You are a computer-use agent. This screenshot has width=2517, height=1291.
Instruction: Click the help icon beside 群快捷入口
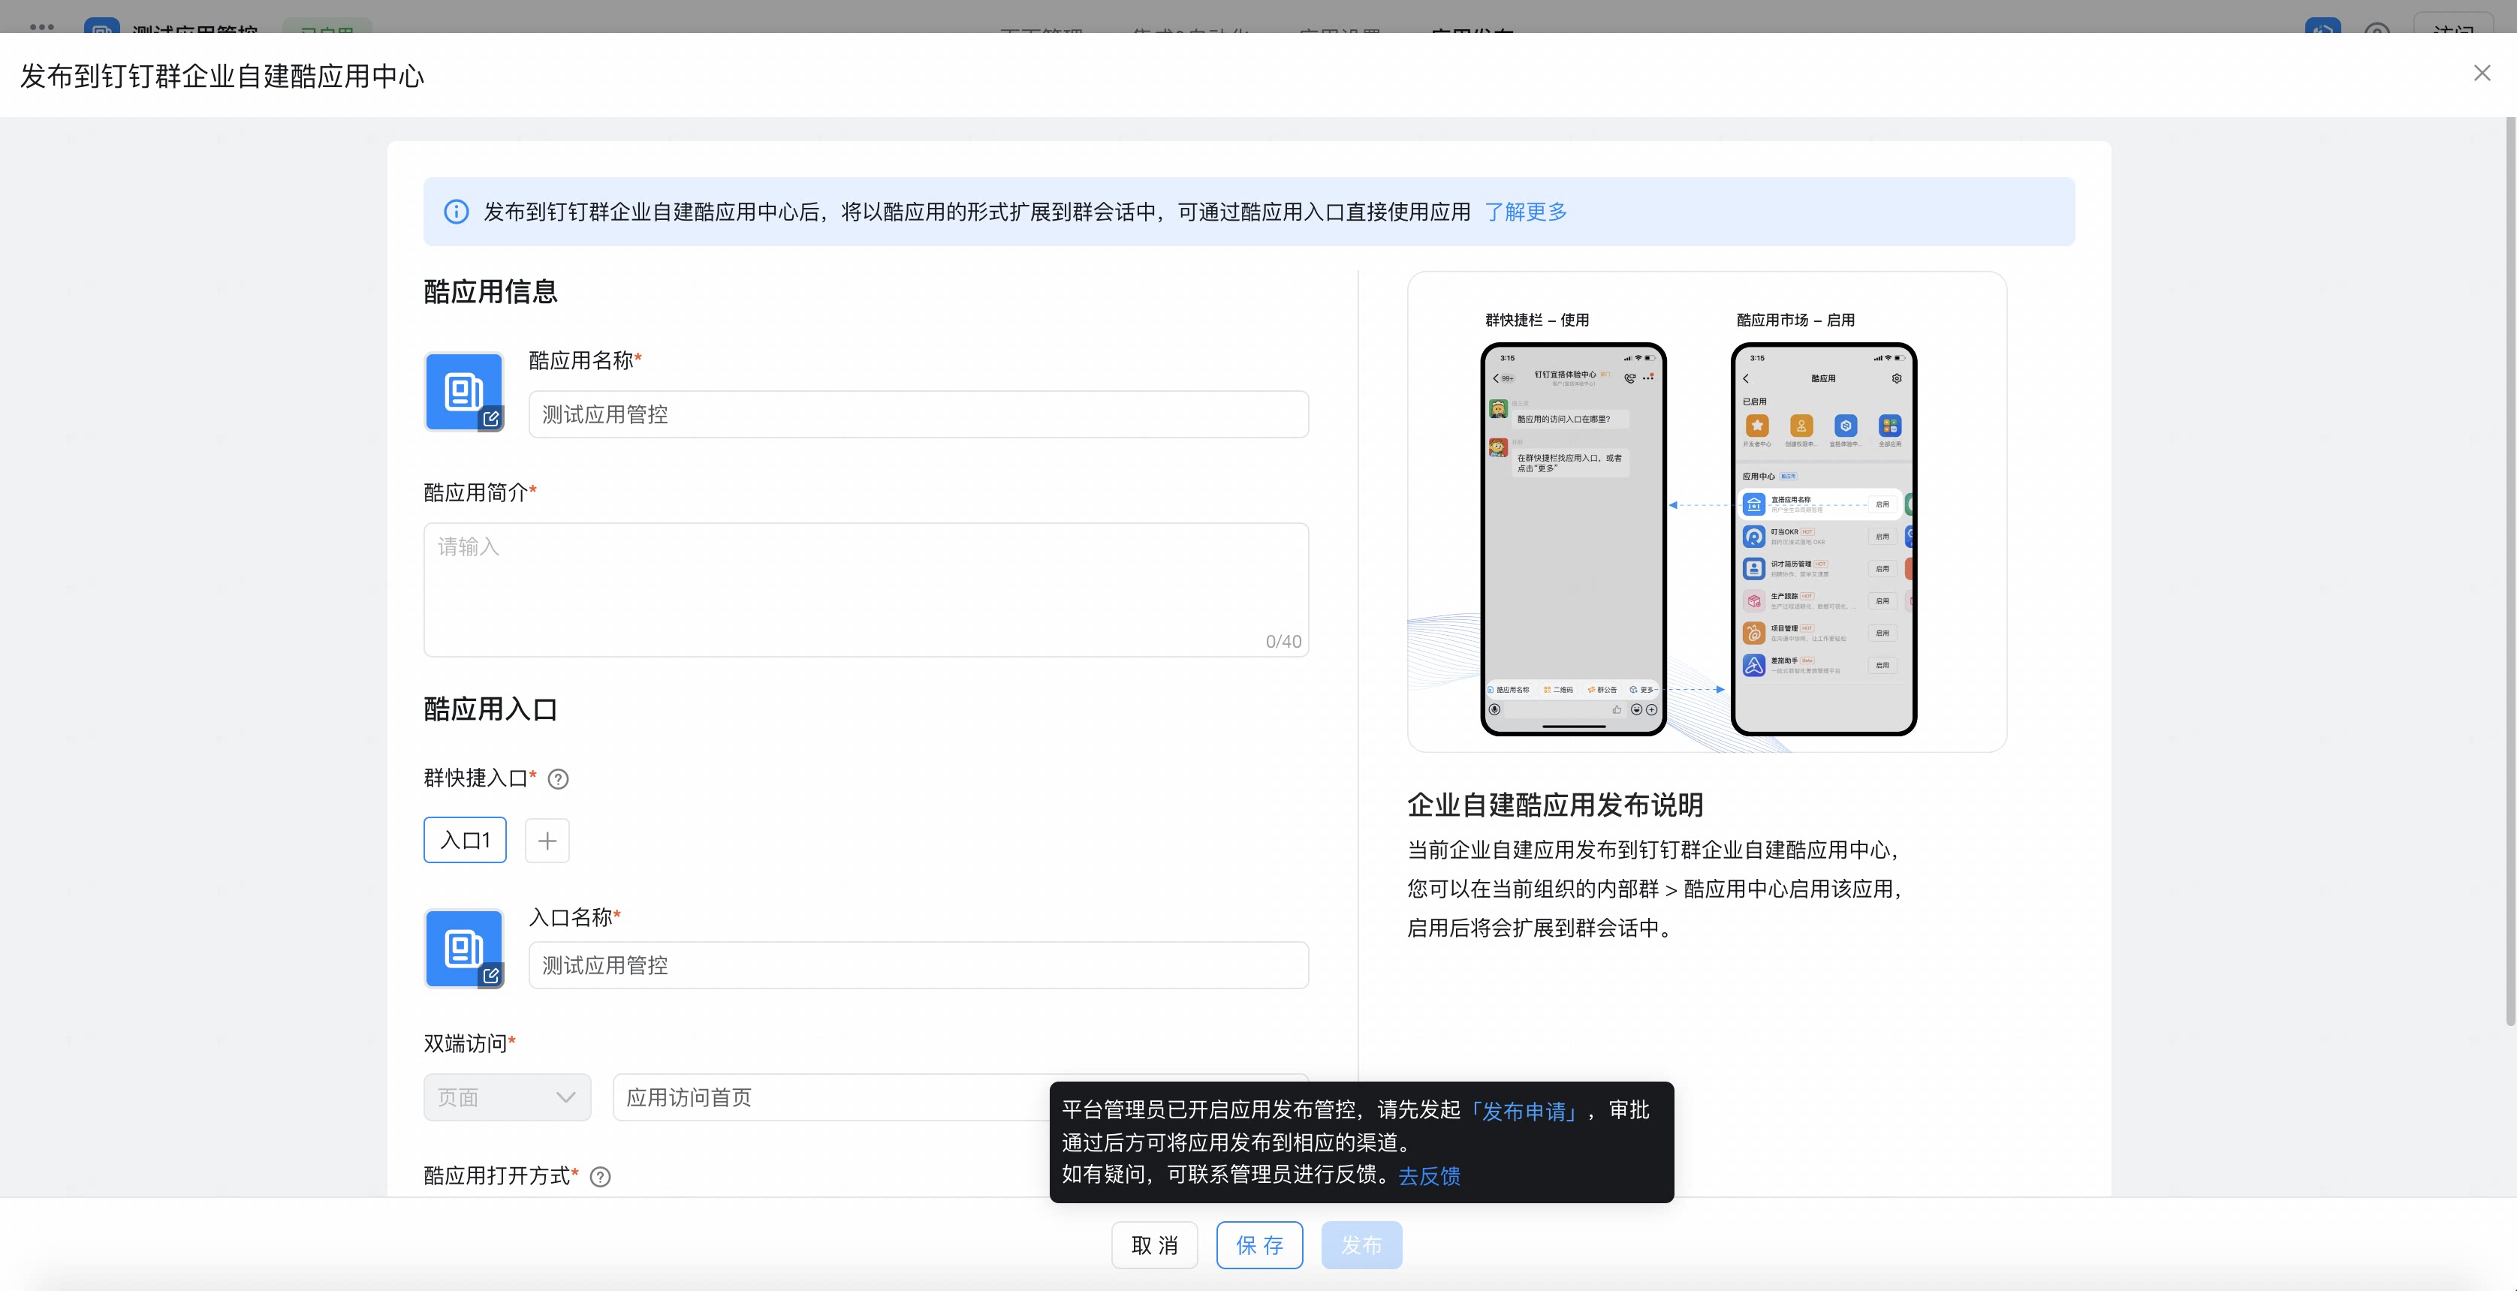[x=558, y=779]
